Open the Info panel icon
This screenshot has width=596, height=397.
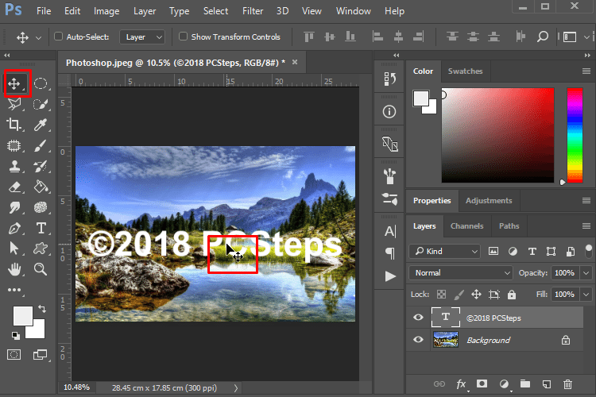click(x=389, y=112)
